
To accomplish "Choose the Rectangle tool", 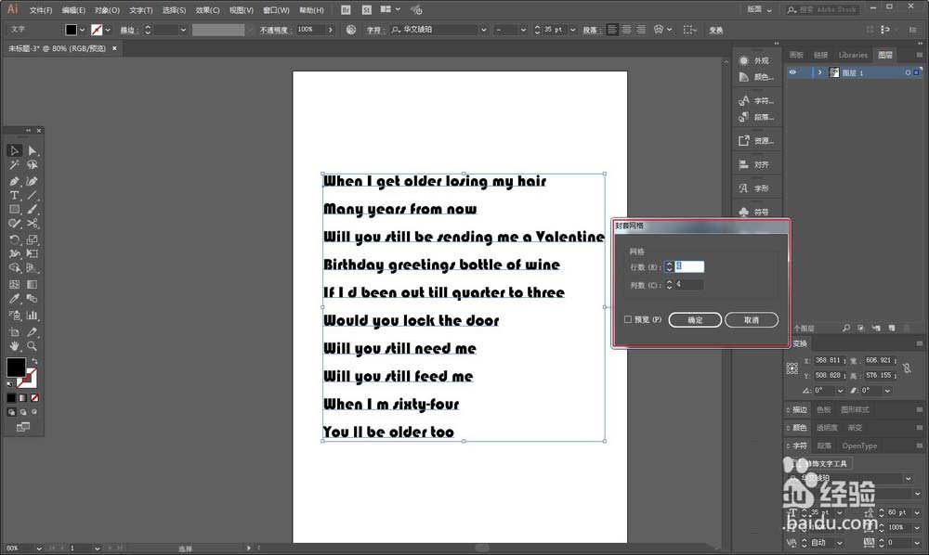I will [14, 210].
